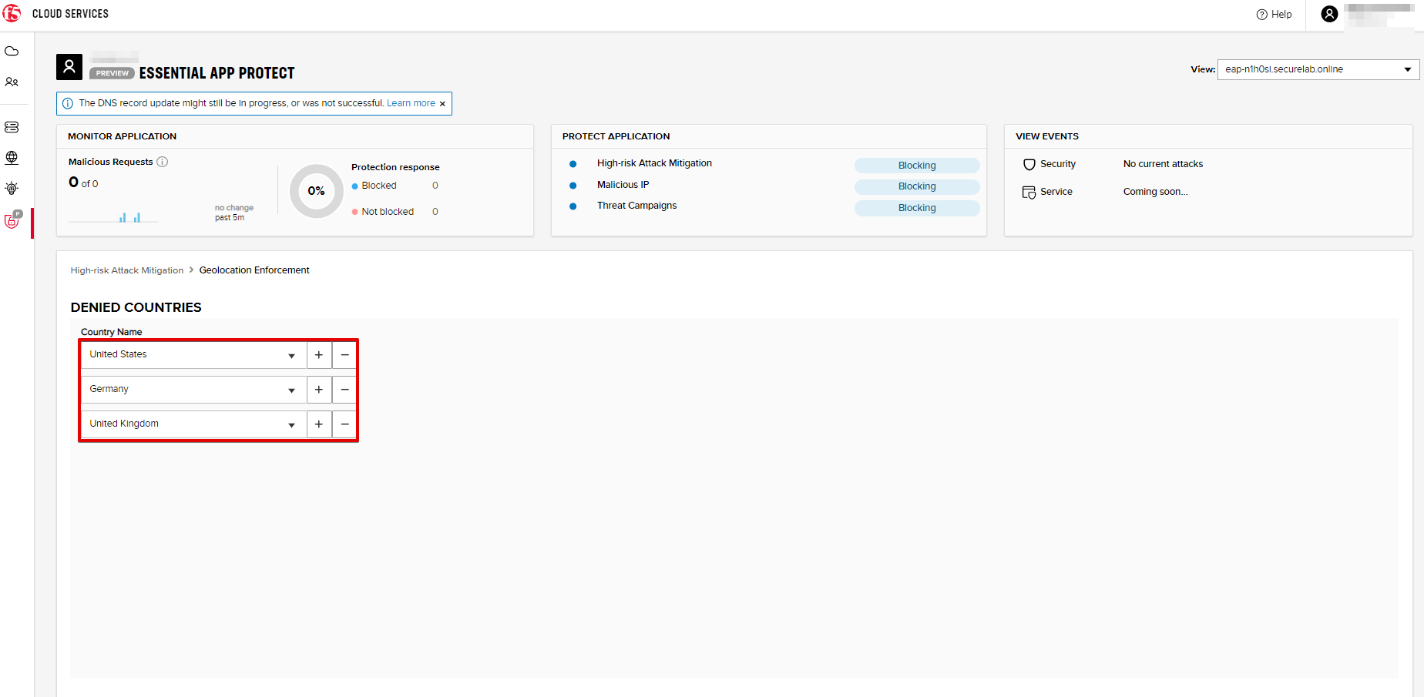
Task: Click the Protect Application panel title
Action: [616, 136]
